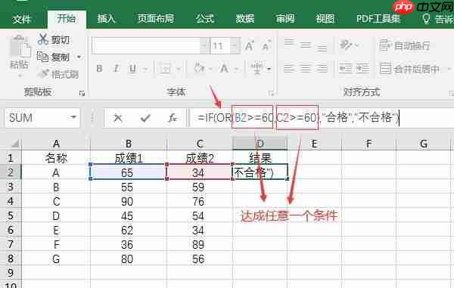Open the font name dropdown

[x=205, y=45]
